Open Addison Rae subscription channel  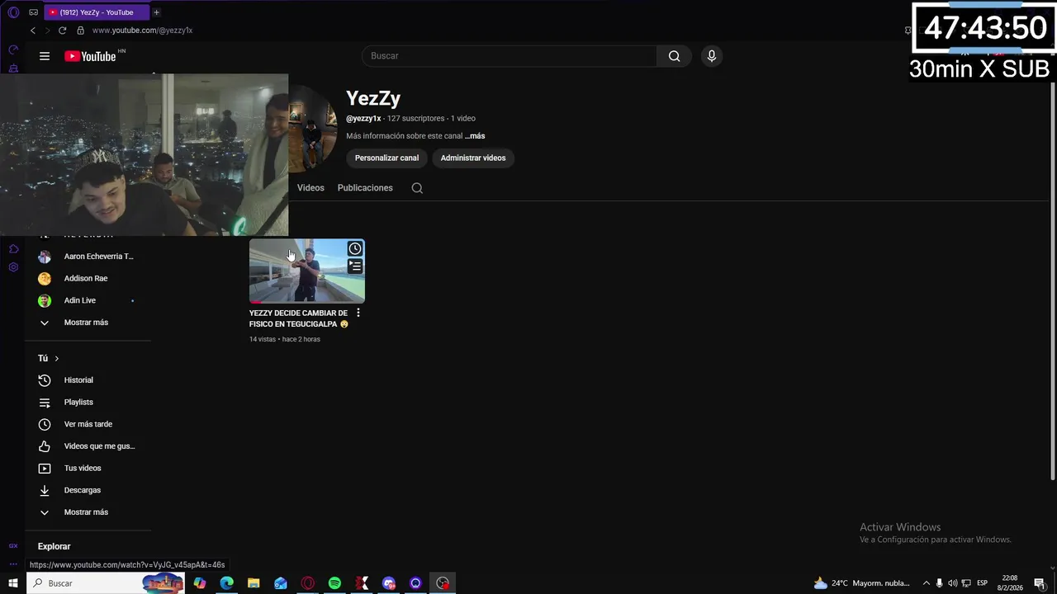(88, 279)
